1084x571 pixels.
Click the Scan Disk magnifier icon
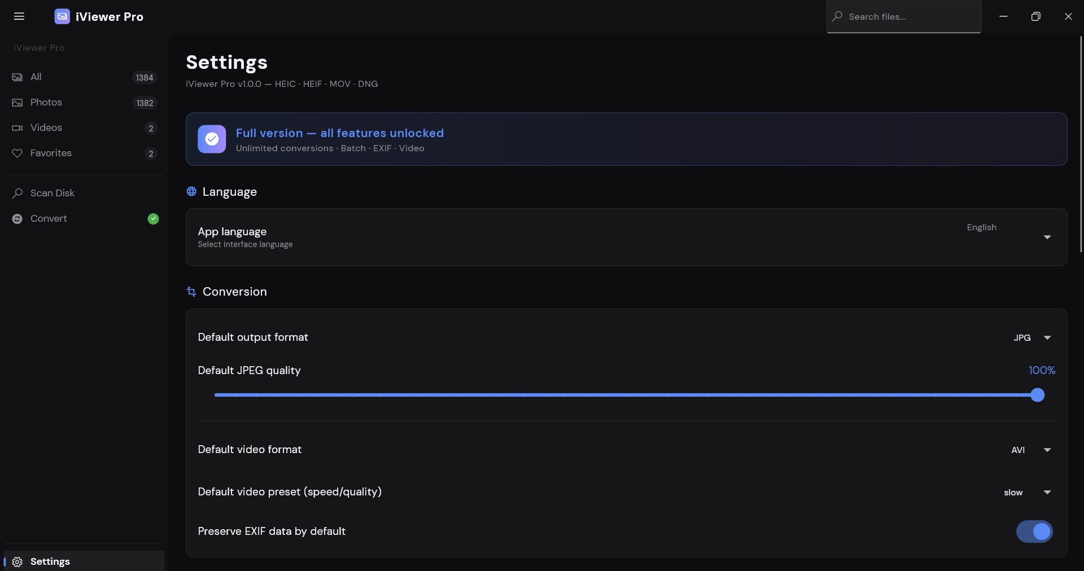[18, 194]
